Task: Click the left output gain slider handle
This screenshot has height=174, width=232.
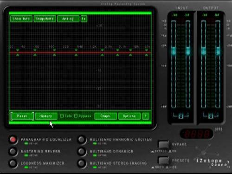Action: pyautogui.click(x=204, y=51)
